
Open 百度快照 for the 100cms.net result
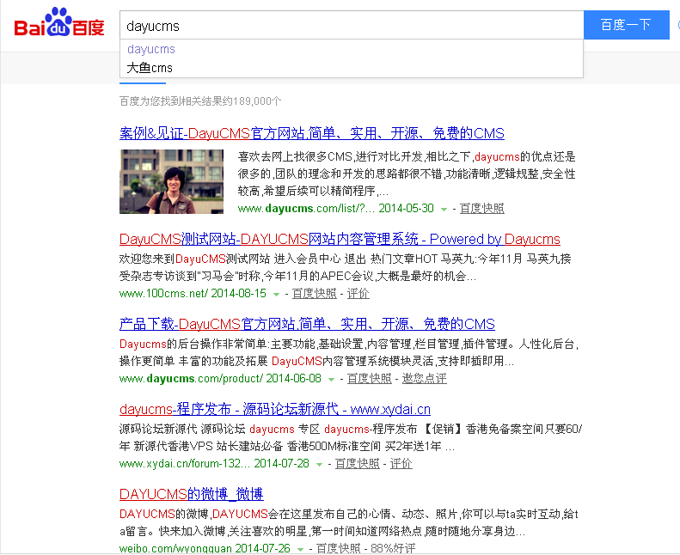point(315,293)
